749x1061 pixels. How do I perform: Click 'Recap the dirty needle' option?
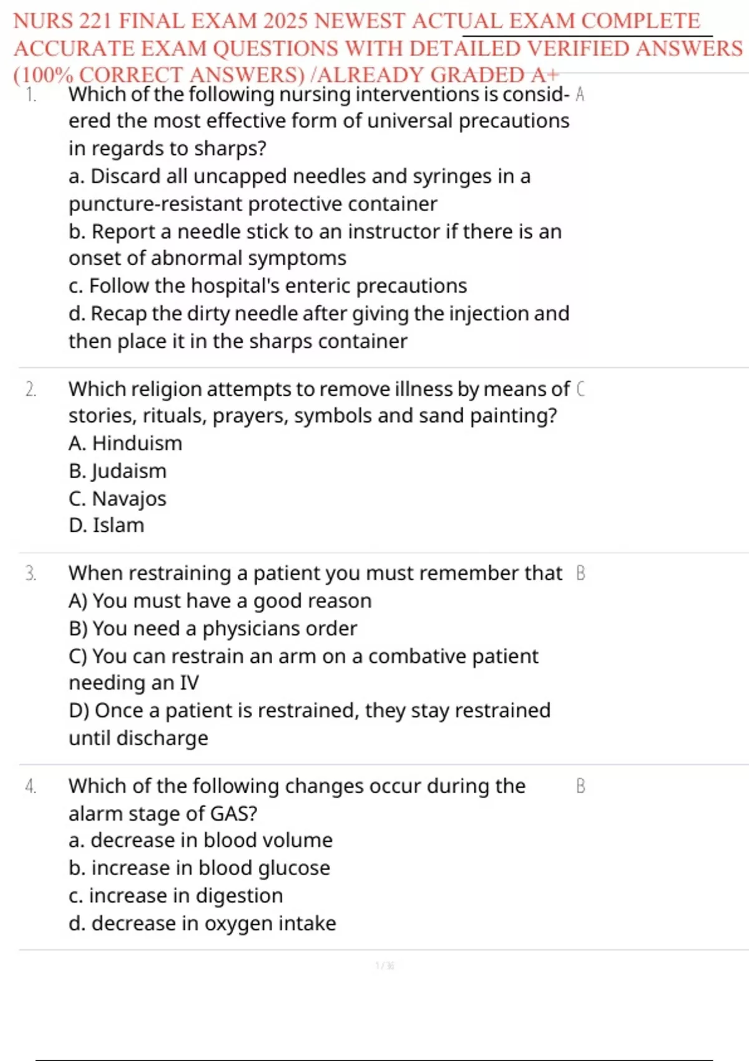tap(318, 313)
